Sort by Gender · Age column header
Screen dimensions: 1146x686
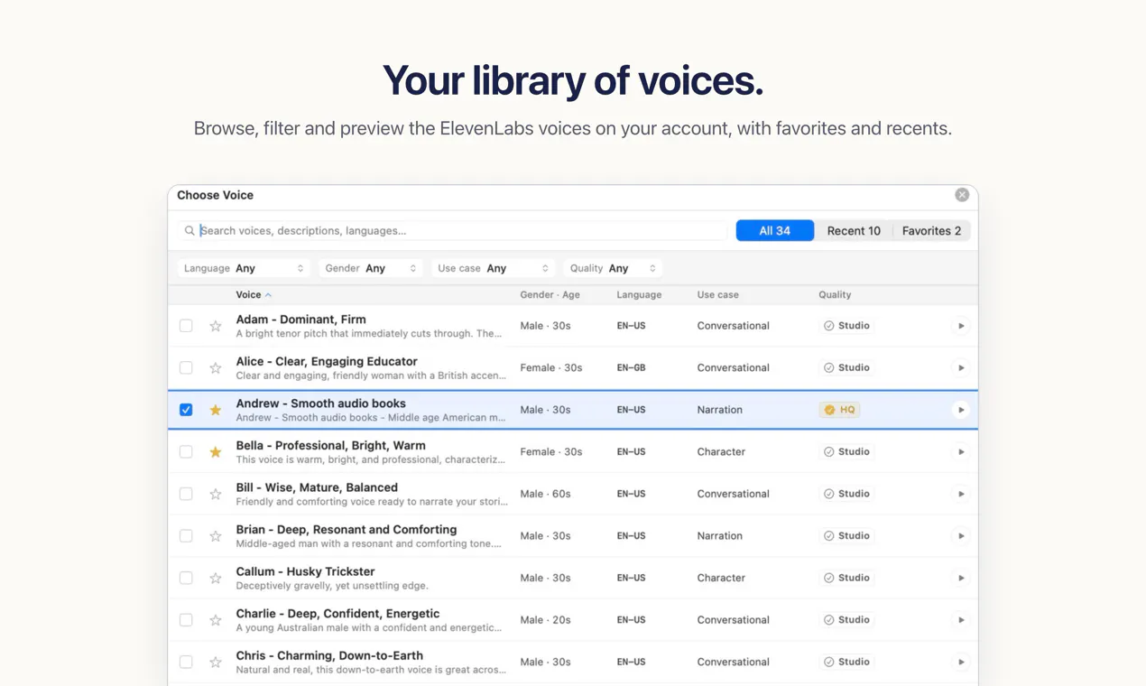point(550,295)
